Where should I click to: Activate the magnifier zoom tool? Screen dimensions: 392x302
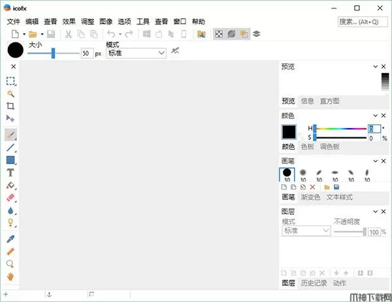[11, 264]
